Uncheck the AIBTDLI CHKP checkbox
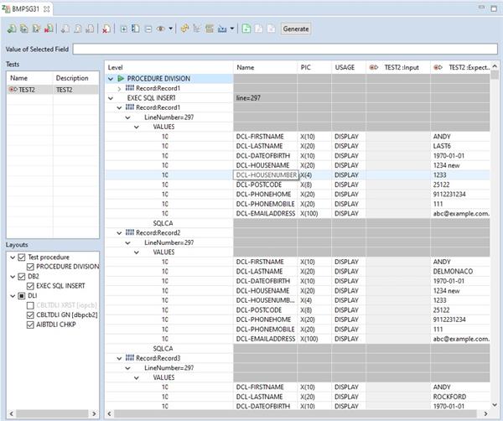This screenshot has width=503, height=421. pos(29,325)
